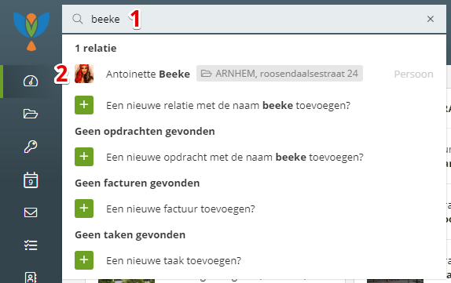The image size is (451, 283).
Task: Click Antoinette Beeke's avatar thumbnail
Action: (x=84, y=74)
